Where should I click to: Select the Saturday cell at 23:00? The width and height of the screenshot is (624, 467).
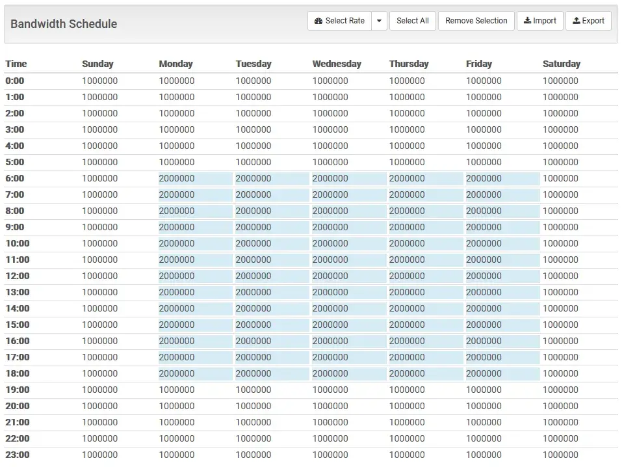point(561,455)
